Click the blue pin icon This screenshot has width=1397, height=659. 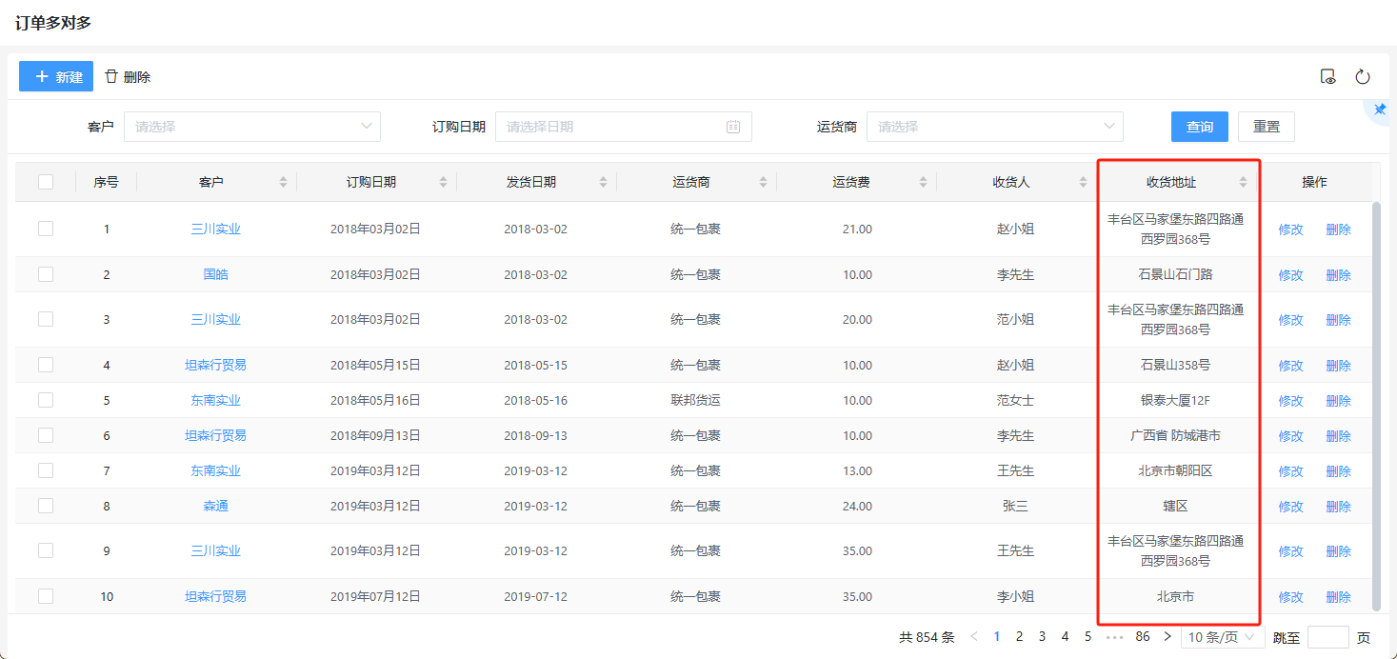[x=1380, y=110]
